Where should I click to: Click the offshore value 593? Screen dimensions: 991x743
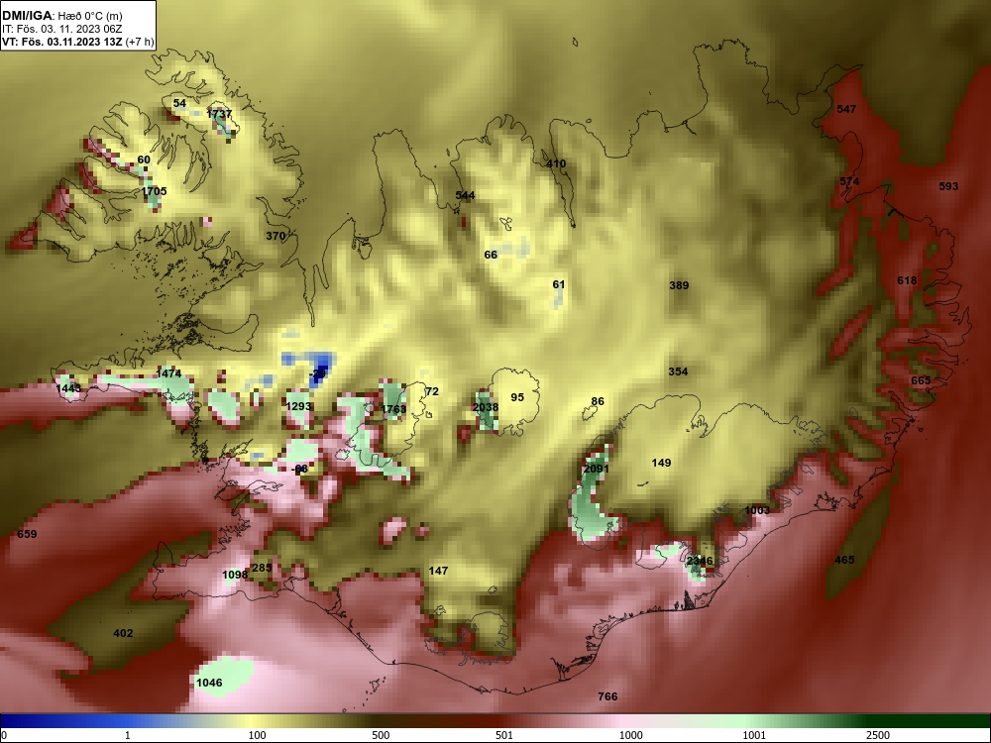click(x=948, y=186)
